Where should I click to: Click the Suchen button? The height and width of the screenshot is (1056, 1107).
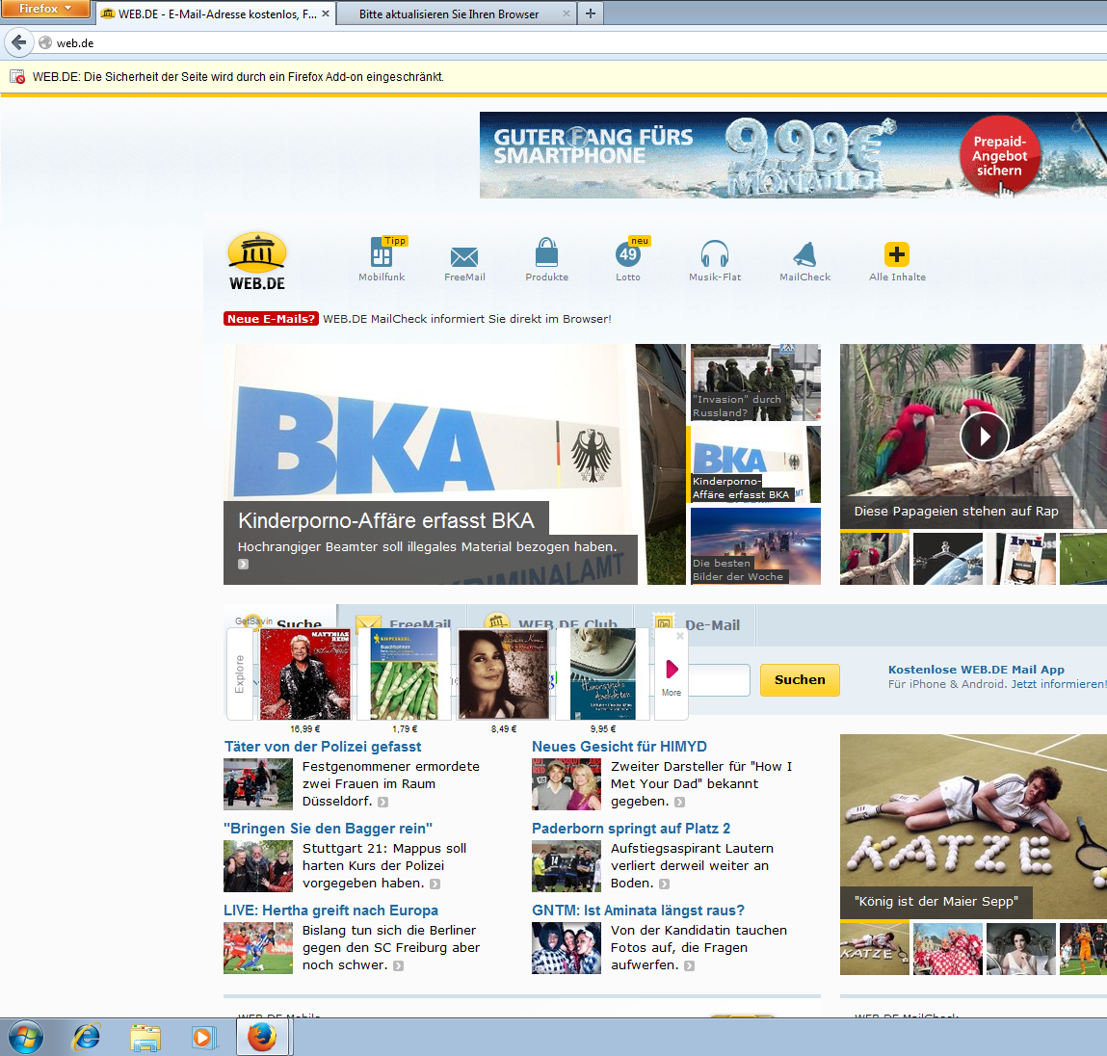[800, 680]
